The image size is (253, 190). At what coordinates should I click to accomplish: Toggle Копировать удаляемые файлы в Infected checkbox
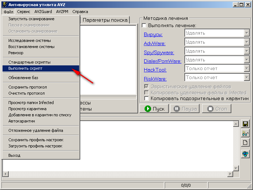coord(147,92)
